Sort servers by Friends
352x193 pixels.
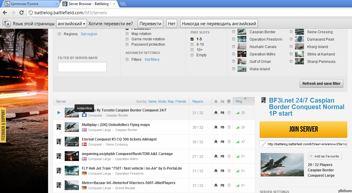(181, 102)
